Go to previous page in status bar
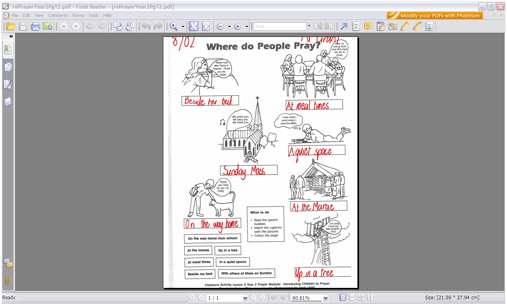 [201, 298]
